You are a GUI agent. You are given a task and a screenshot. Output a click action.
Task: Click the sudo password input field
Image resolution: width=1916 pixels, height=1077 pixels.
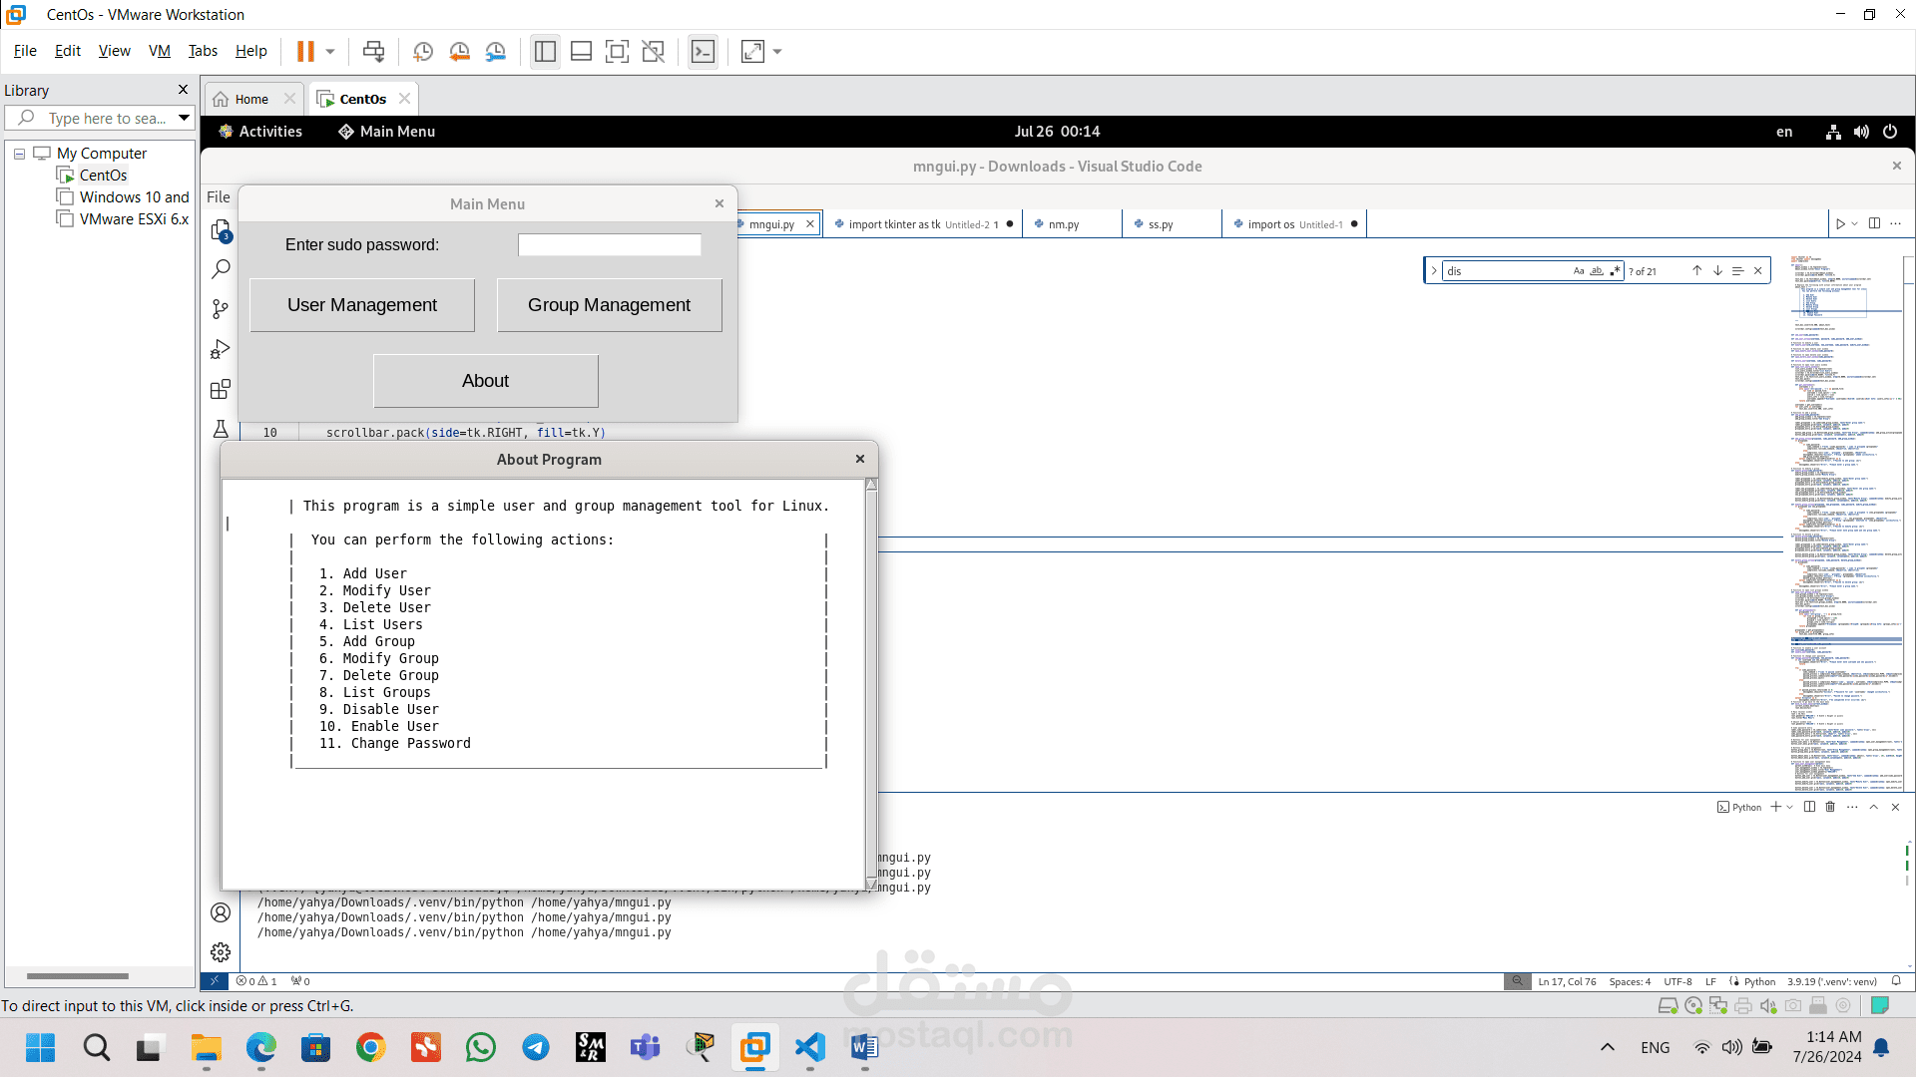pos(609,244)
